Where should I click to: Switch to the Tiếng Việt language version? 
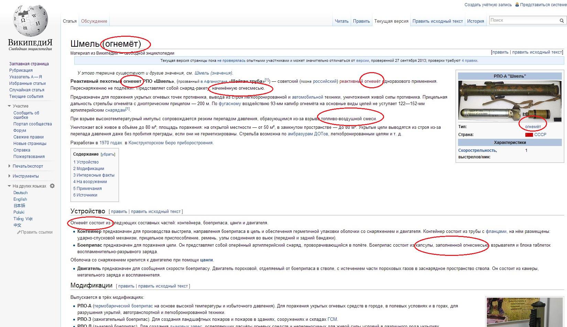tap(23, 219)
